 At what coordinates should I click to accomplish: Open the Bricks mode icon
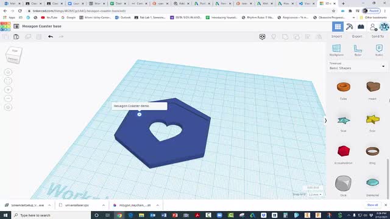[361, 27]
